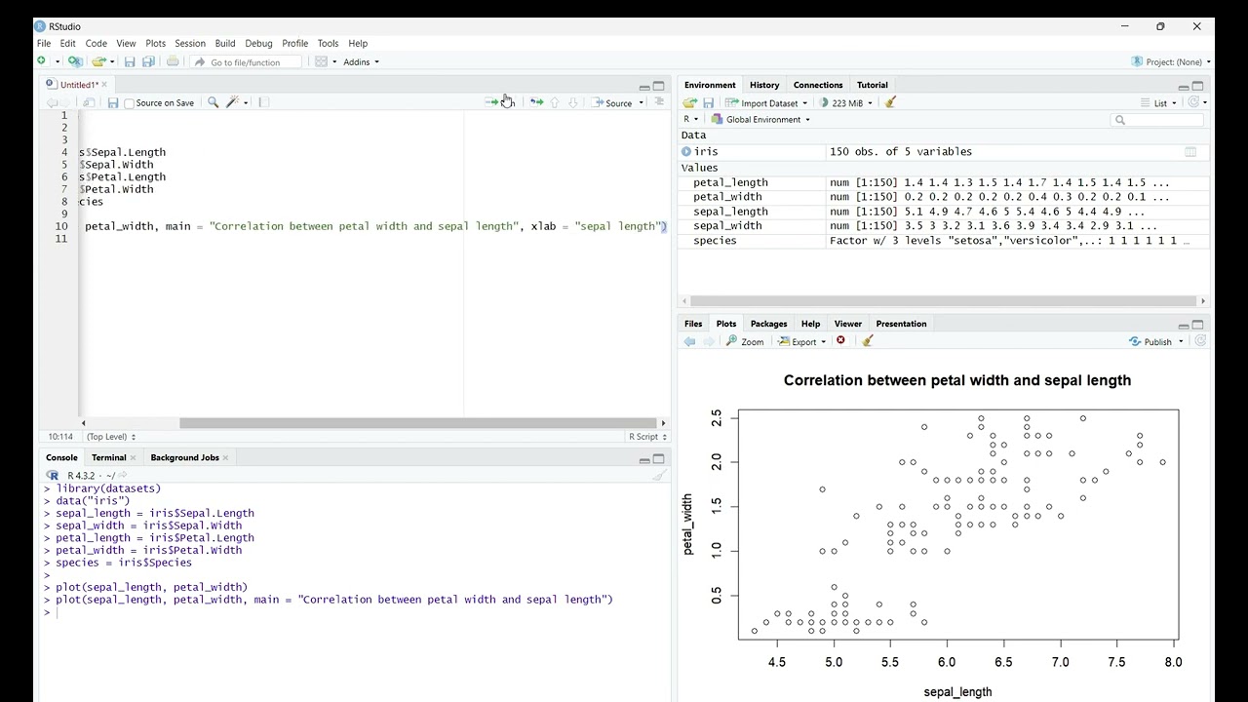Select the species value row

[x=944, y=241]
